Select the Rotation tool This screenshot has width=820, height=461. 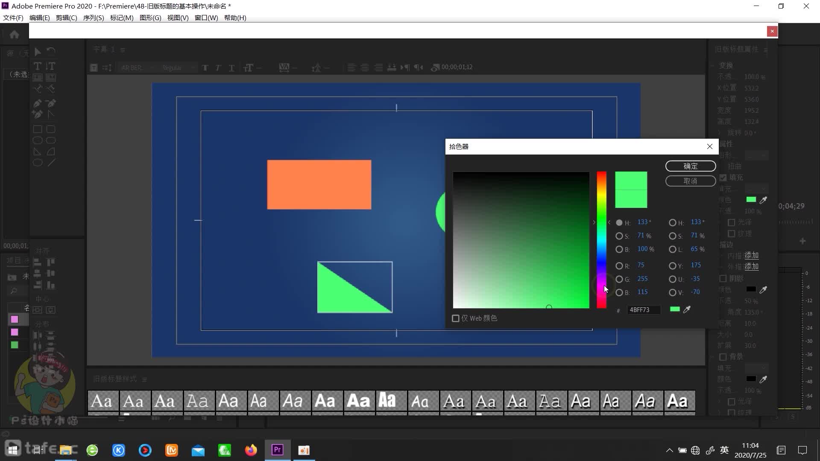[x=51, y=52]
